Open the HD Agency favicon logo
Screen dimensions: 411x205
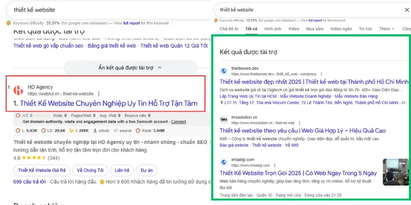18,90
